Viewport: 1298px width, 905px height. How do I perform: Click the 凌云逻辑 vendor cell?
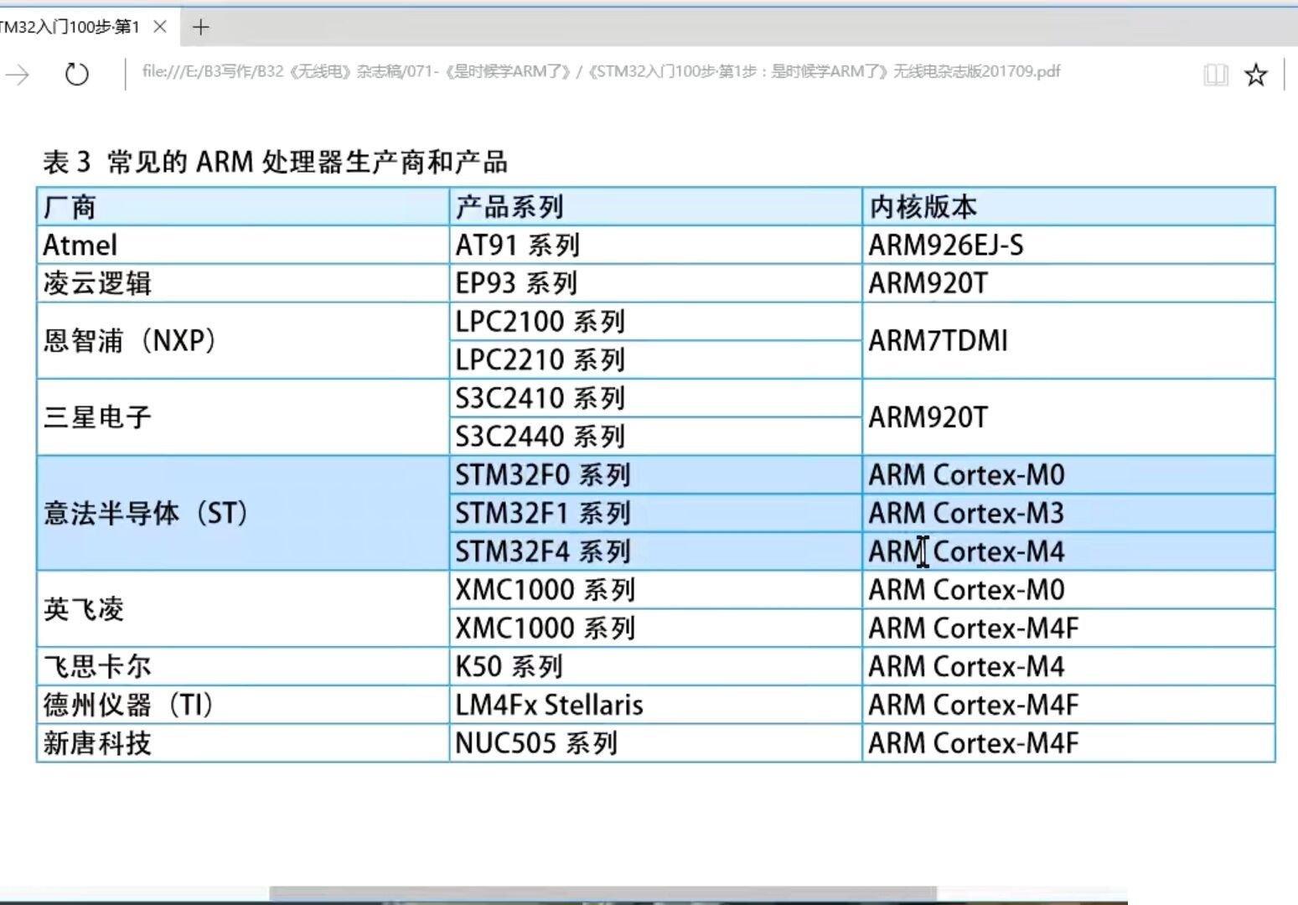(243, 283)
